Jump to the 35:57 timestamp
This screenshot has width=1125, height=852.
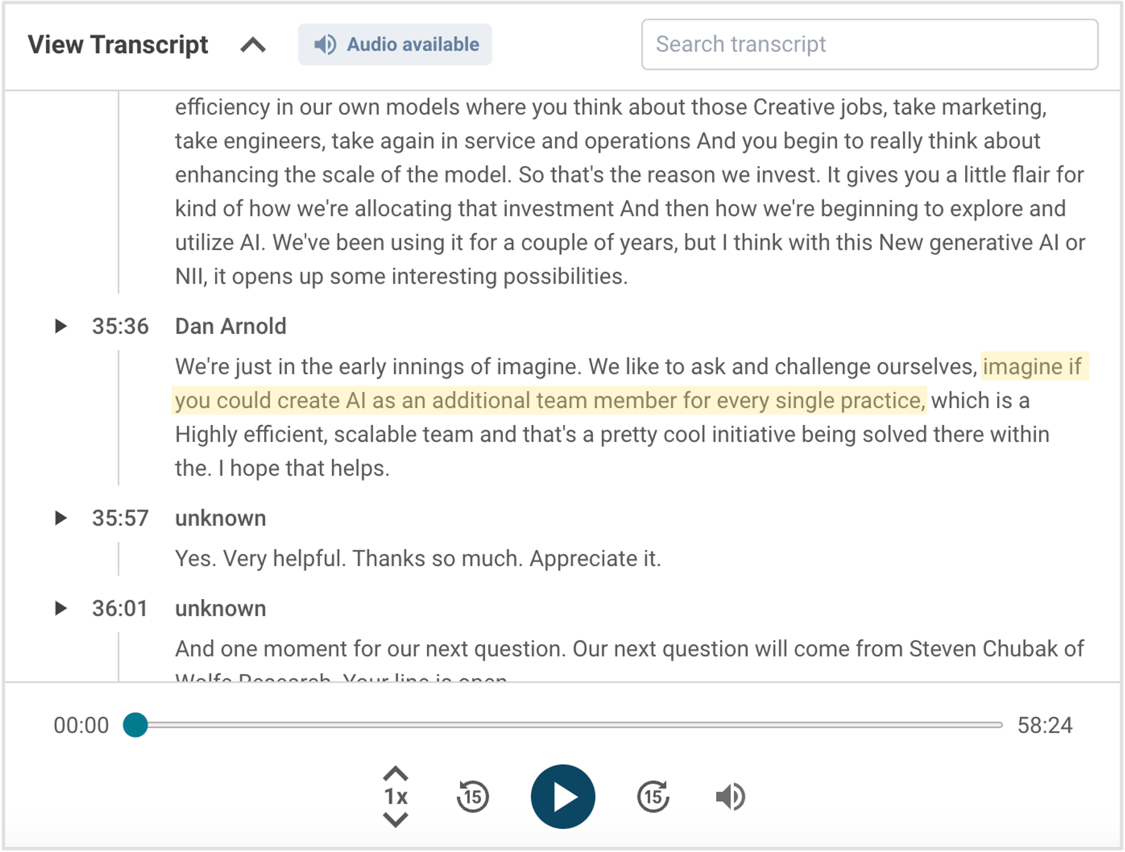point(120,518)
